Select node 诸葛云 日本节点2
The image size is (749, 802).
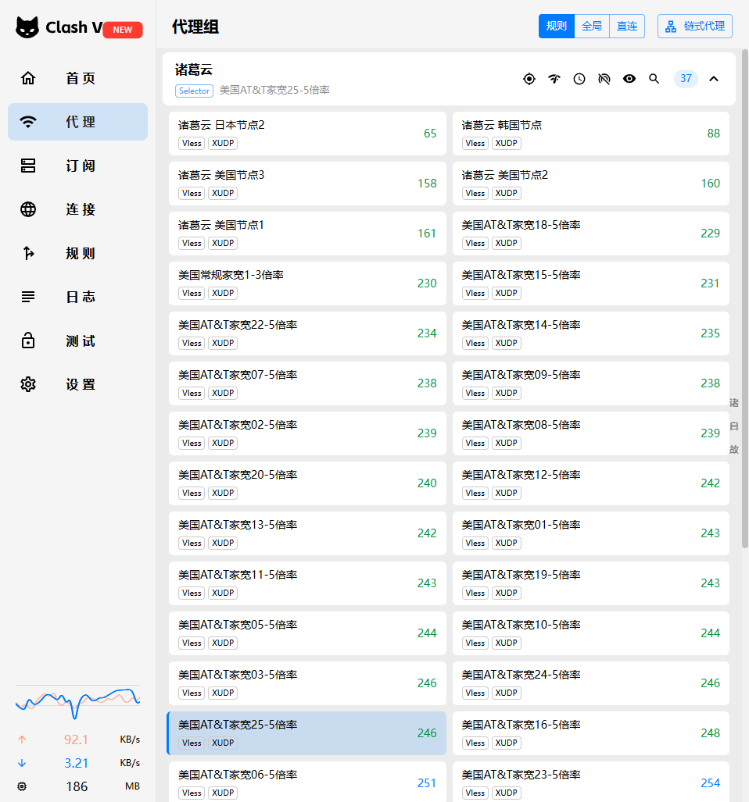coord(307,134)
